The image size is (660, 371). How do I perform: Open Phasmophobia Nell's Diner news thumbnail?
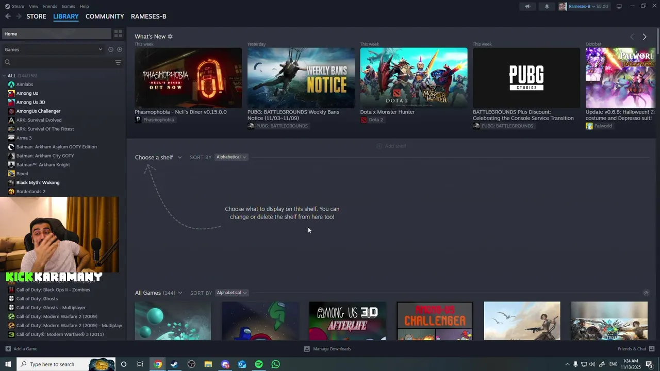click(x=188, y=78)
